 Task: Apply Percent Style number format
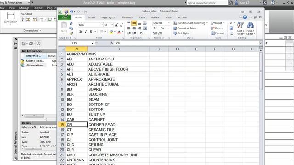162,28
